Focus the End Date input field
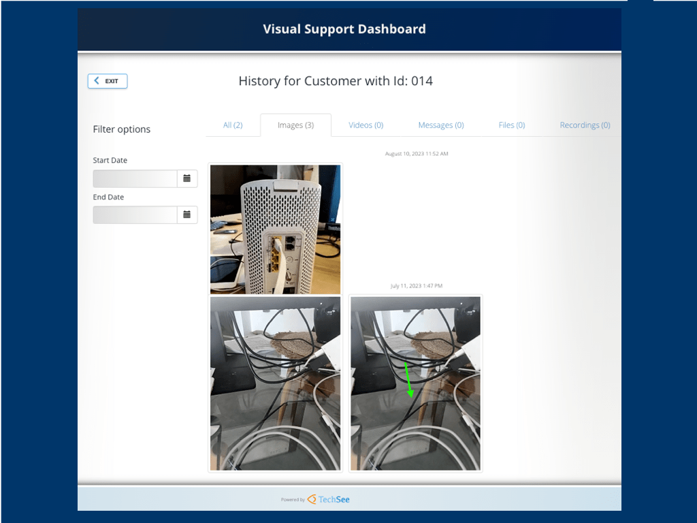The width and height of the screenshot is (697, 523). click(x=135, y=215)
